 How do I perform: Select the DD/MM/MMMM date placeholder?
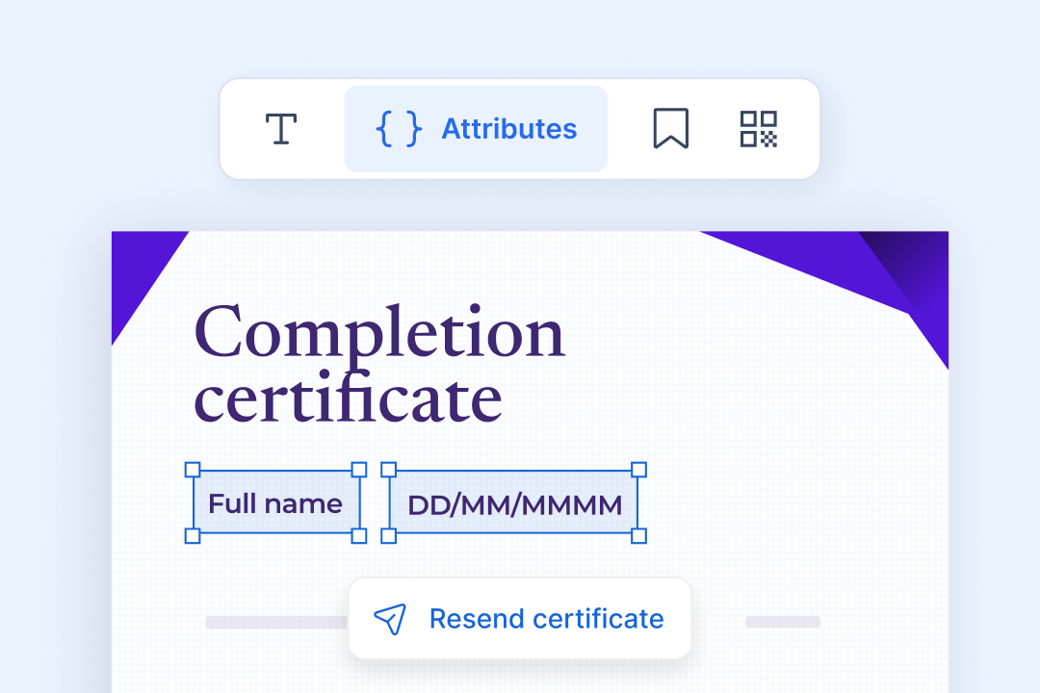pos(513,502)
